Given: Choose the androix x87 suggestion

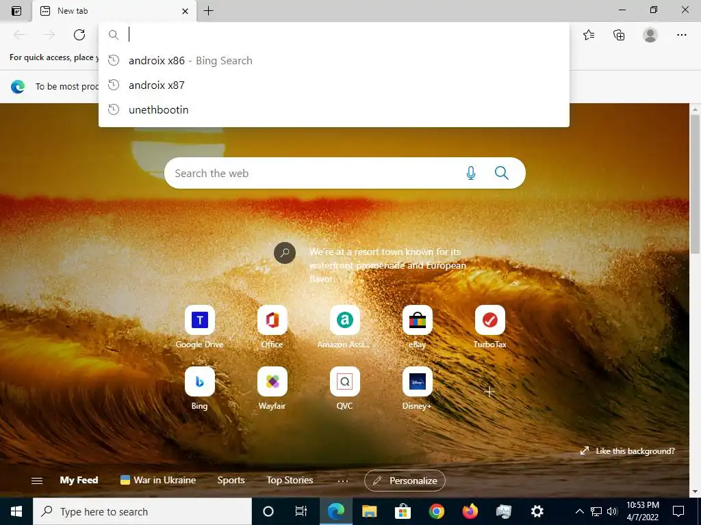Looking at the screenshot, I should [333, 85].
